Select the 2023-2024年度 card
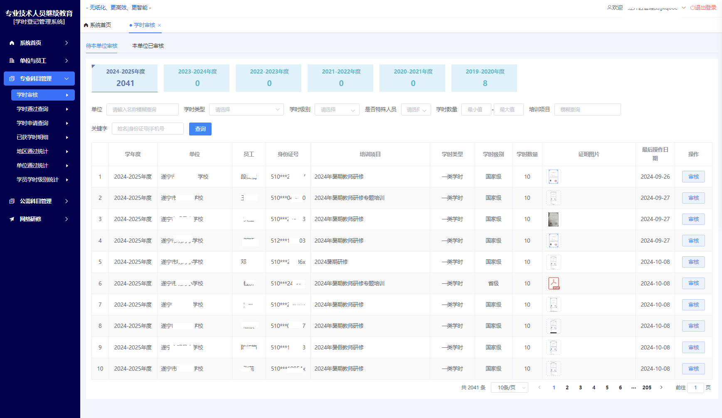This screenshot has width=722, height=418. click(197, 78)
